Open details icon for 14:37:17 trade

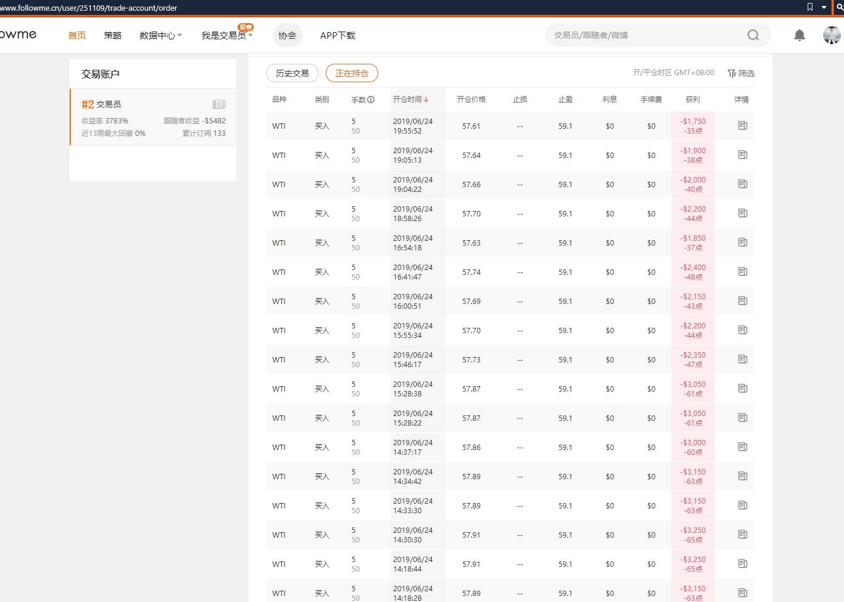click(x=742, y=447)
